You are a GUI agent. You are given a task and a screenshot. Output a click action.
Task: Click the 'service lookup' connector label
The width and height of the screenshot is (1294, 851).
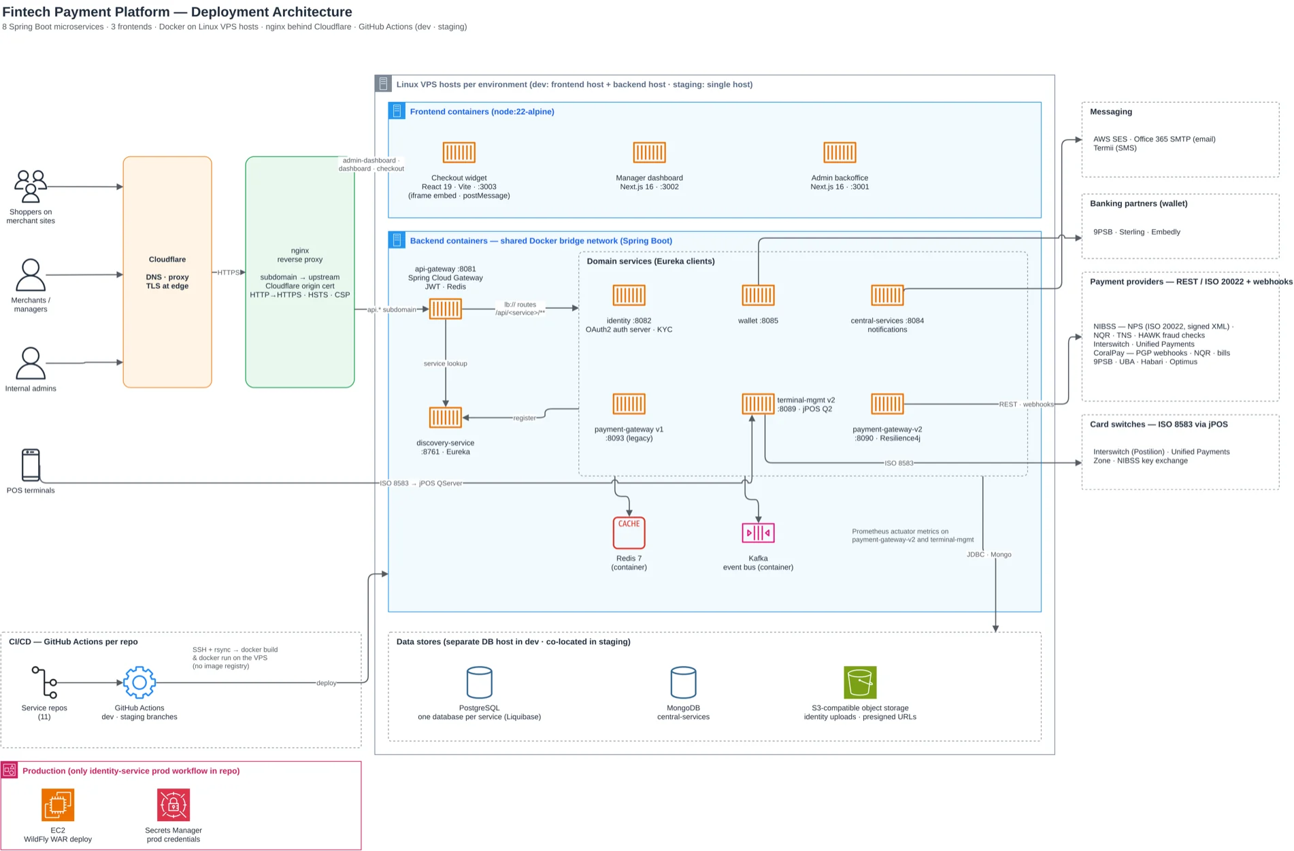point(446,363)
